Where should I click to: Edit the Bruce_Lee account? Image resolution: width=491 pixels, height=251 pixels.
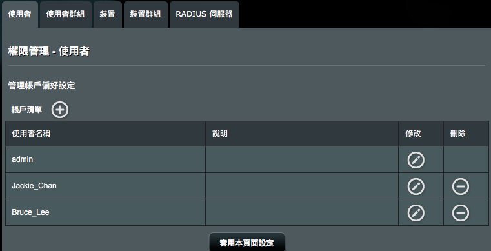tap(416, 213)
